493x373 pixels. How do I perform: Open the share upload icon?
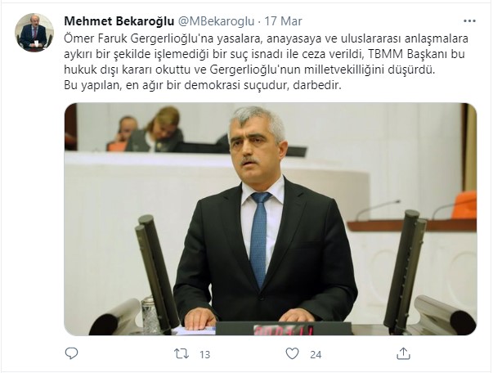403,354
